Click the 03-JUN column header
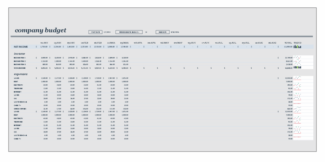Screen dimensions: 325x162 [192, 43]
